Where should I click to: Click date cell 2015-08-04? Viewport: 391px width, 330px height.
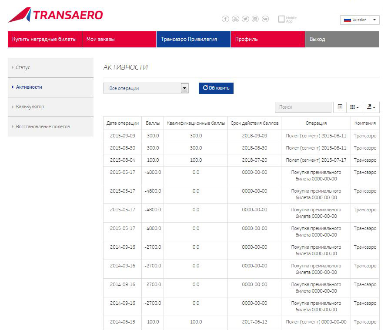click(x=123, y=160)
